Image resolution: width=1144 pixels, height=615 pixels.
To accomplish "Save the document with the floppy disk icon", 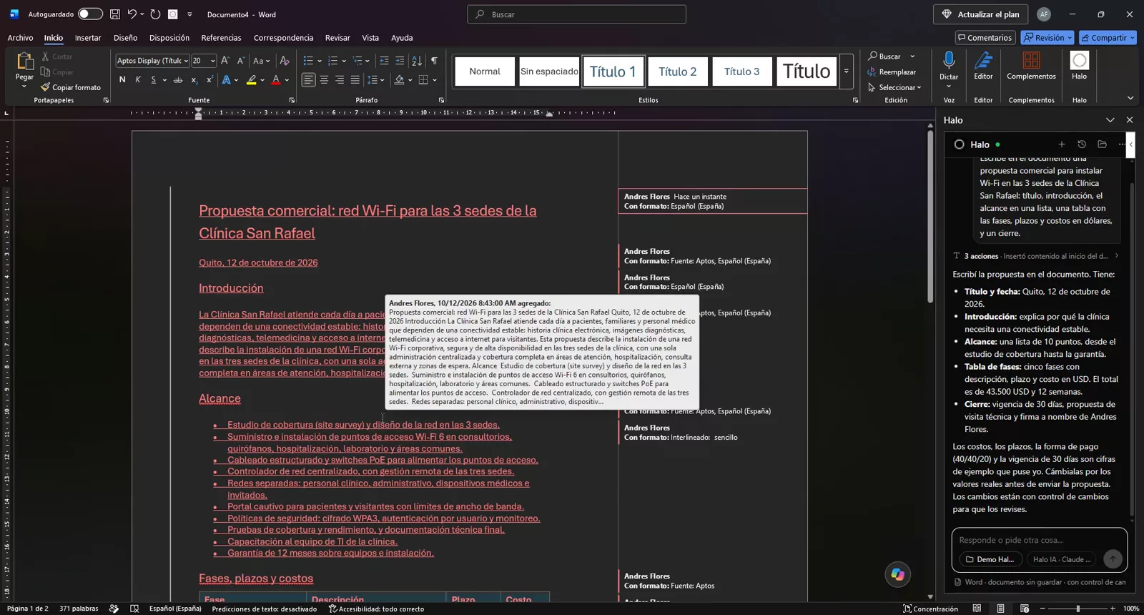I will [114, 14].
